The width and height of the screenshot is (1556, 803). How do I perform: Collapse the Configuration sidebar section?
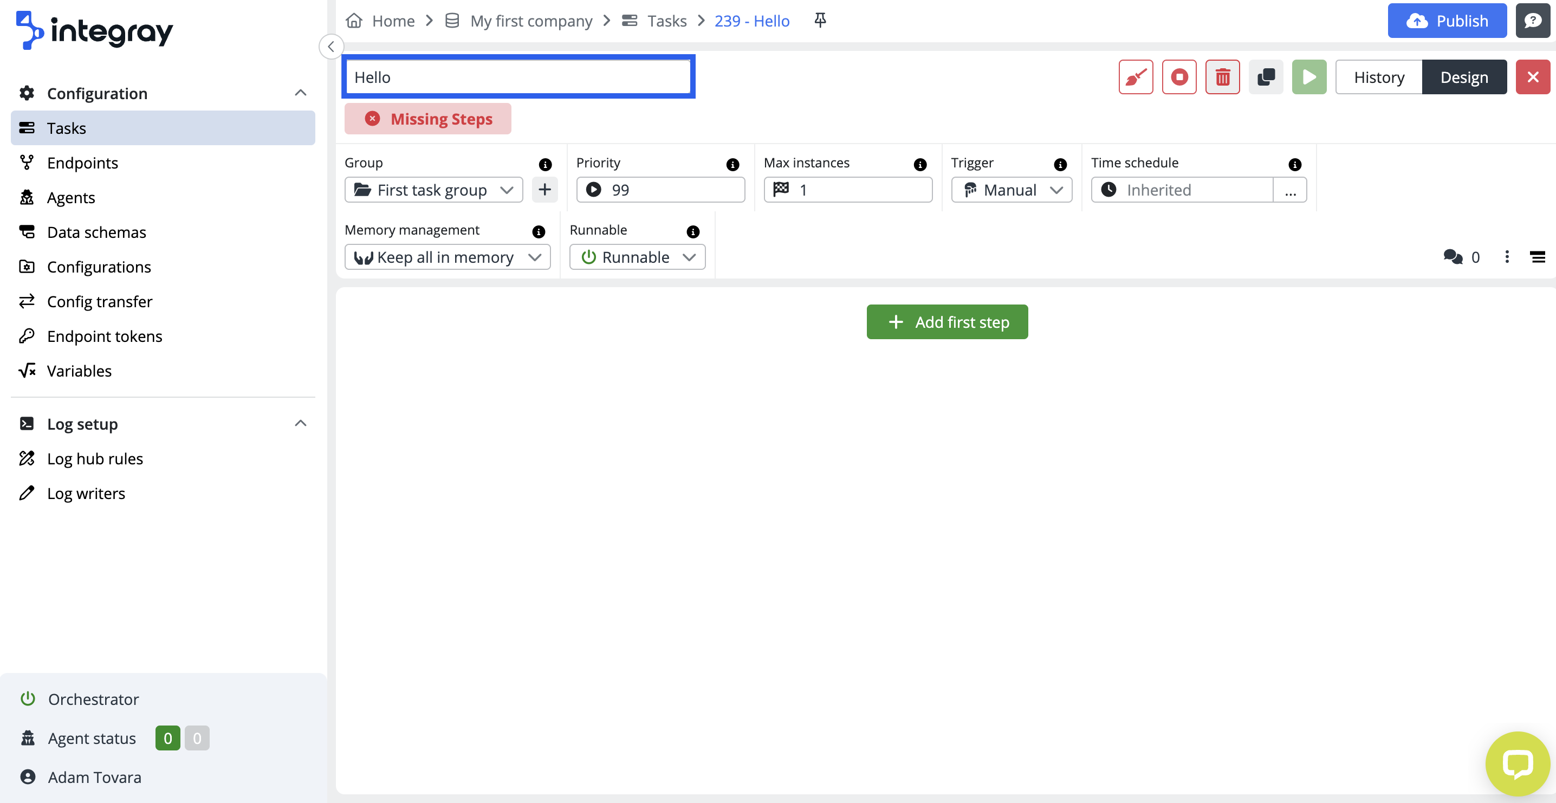click(300, 93)
